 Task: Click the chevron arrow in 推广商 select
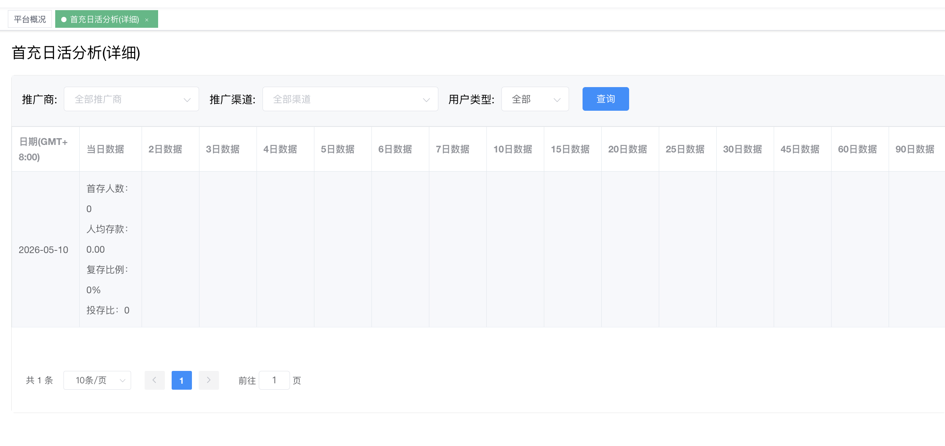(x=187, y=100)
